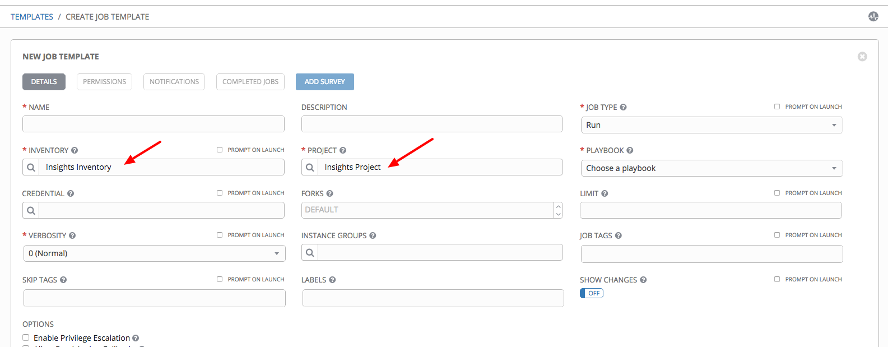Close the New Job Template panel

point(862,57)
